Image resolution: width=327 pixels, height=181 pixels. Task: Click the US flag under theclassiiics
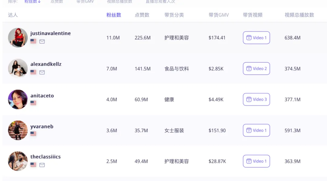tap(33, 165)
